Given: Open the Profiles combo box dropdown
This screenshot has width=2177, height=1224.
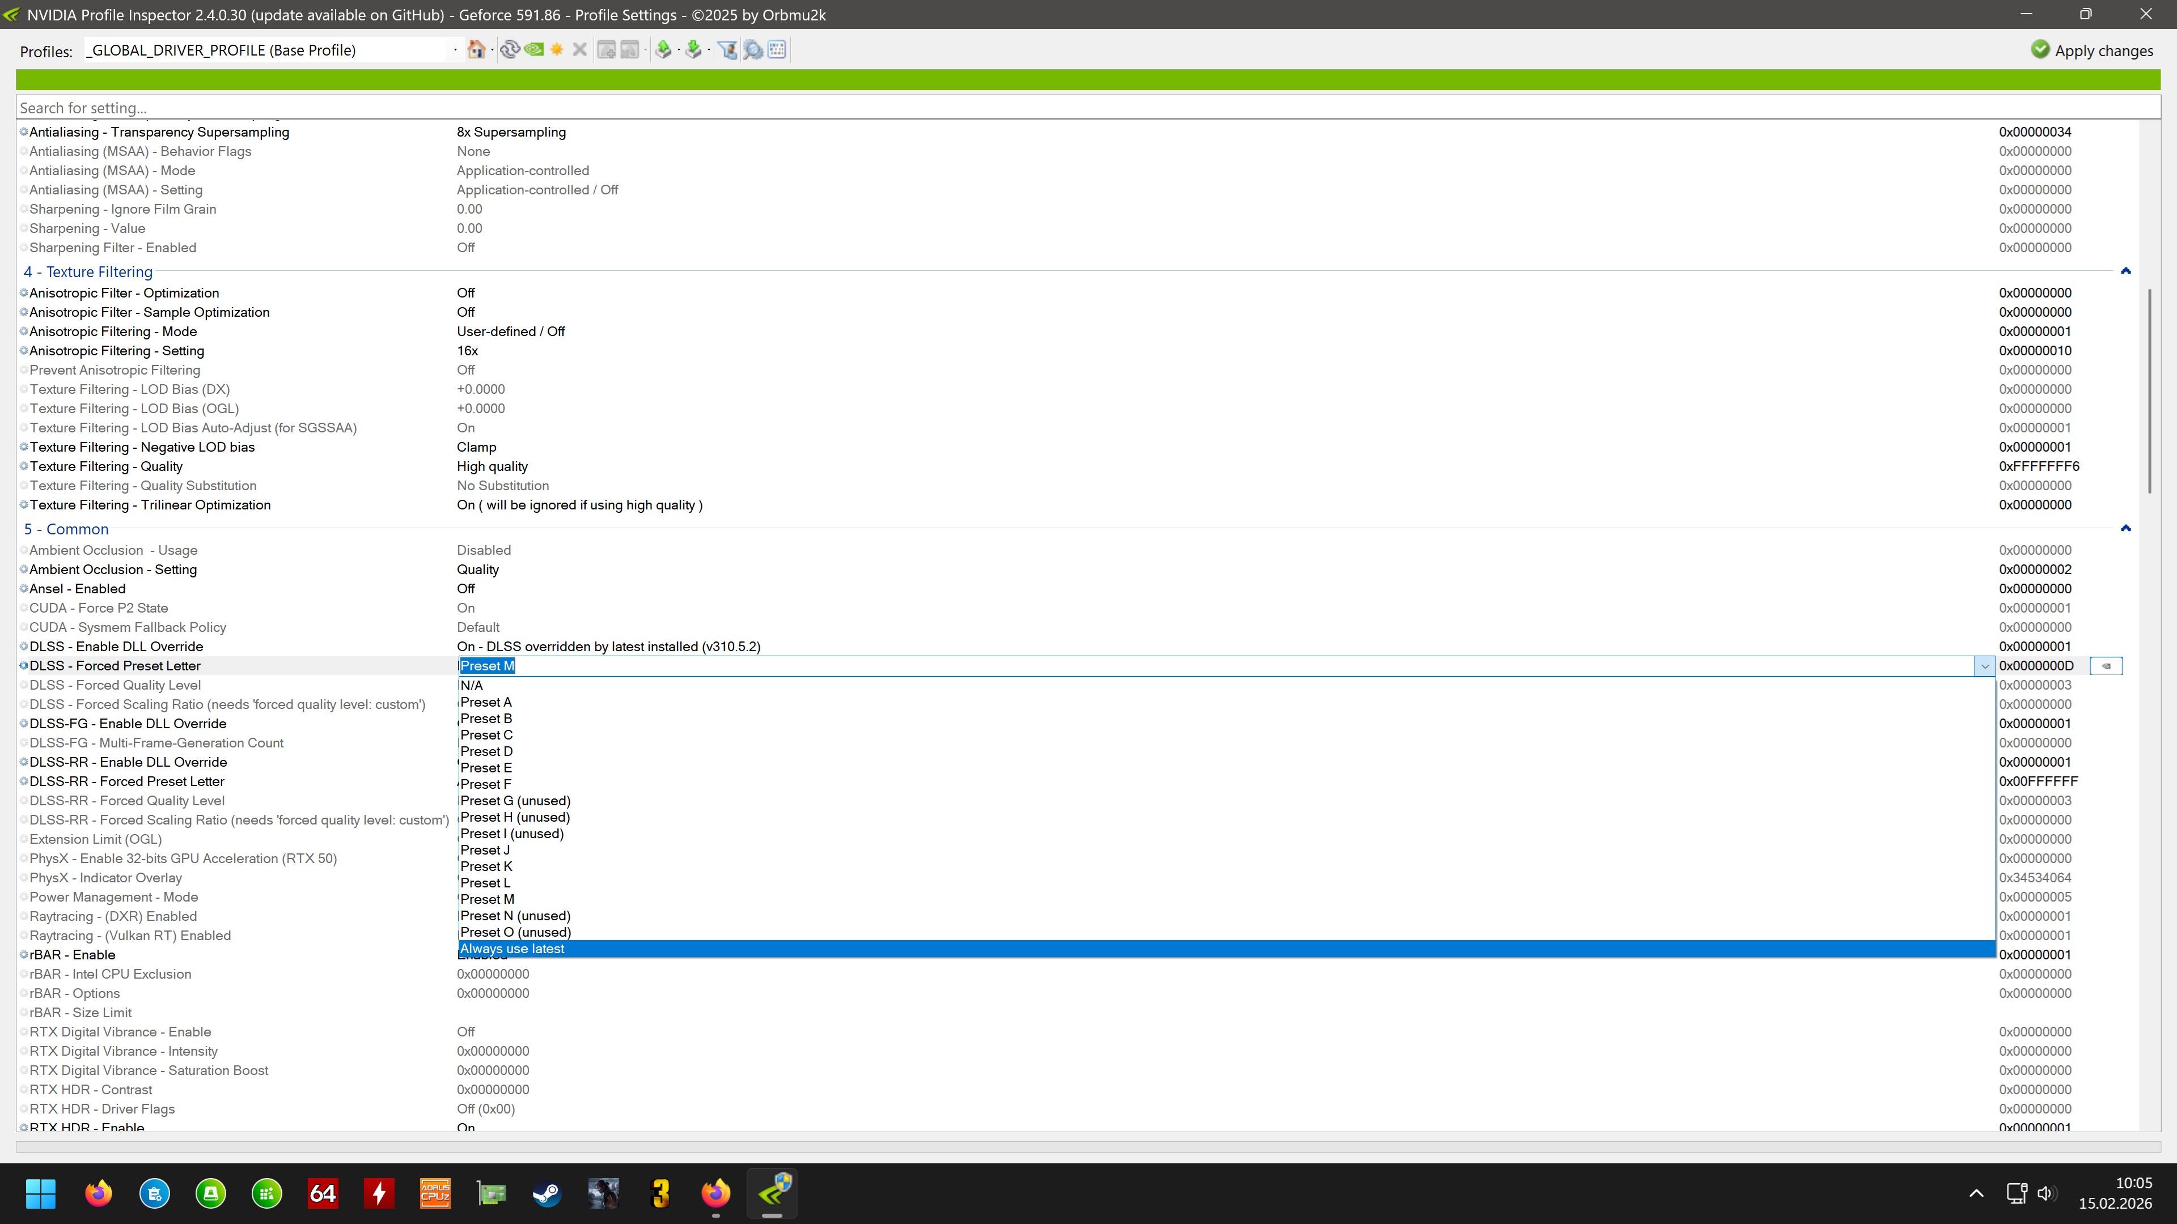Looking at the screenshot, I should (455, 50).
